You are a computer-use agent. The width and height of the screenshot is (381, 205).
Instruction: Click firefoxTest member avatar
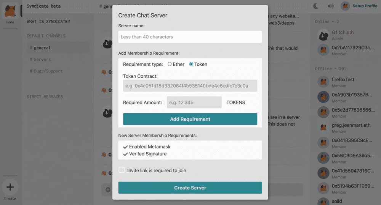(323, 82)
